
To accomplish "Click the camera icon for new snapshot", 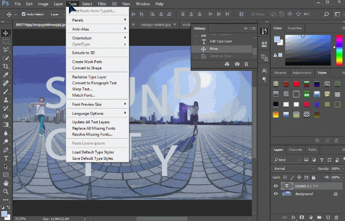I will click(237, 64).
